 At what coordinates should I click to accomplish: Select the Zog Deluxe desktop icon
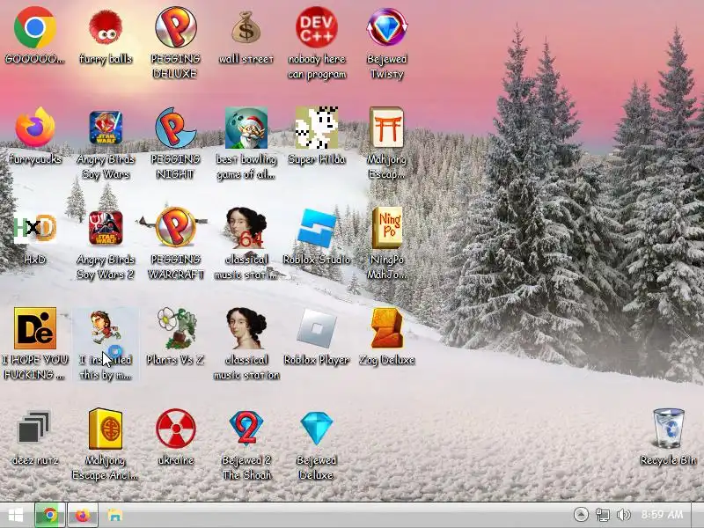pyautogui.click(x=386, y=328)
